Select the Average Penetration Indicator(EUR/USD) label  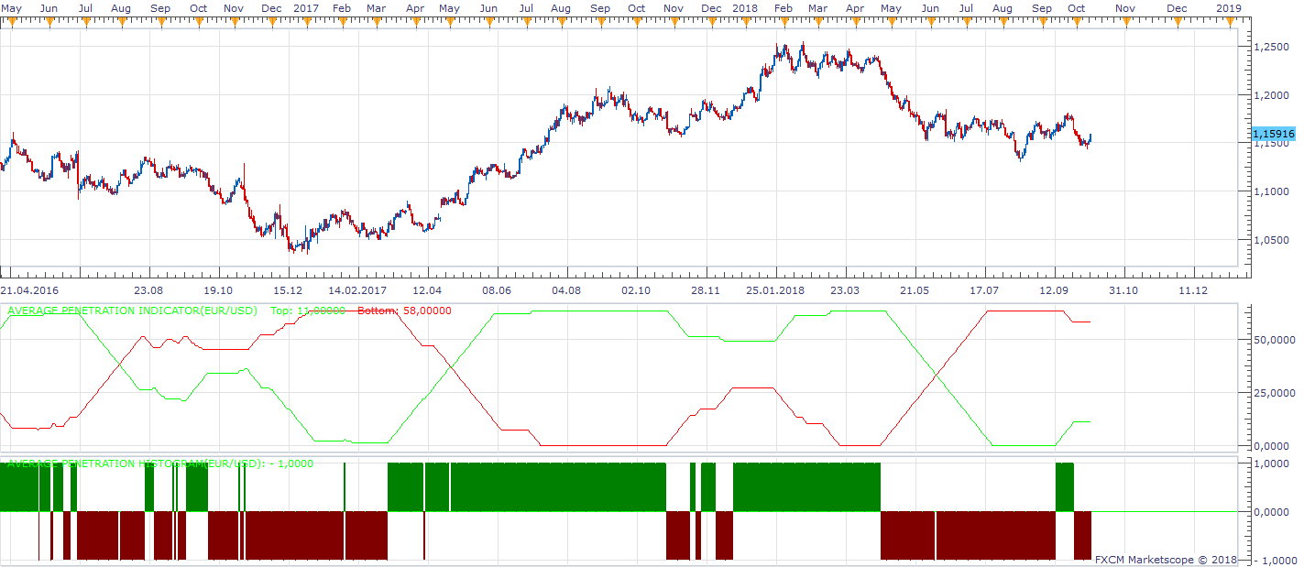pos(132,311)
